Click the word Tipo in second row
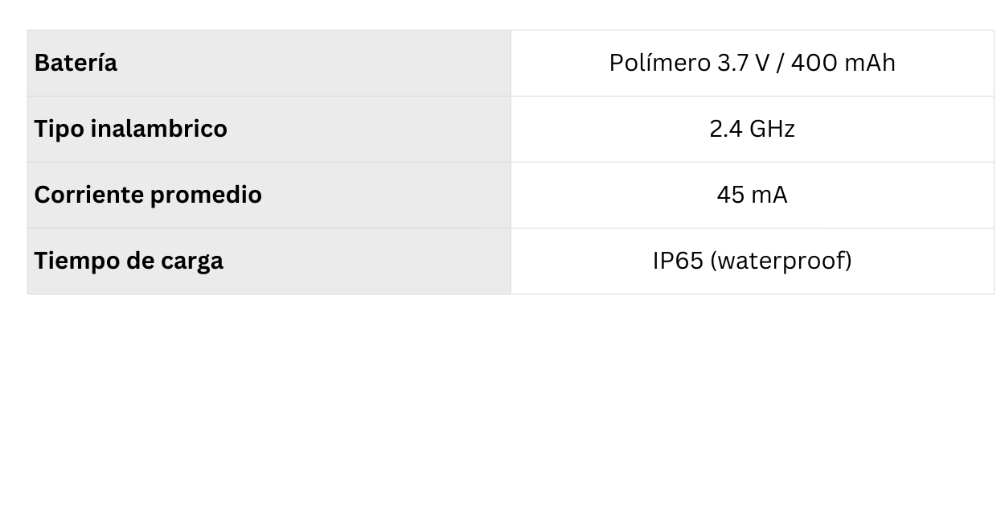The image size is (1005, 523). tap(59, 130)
